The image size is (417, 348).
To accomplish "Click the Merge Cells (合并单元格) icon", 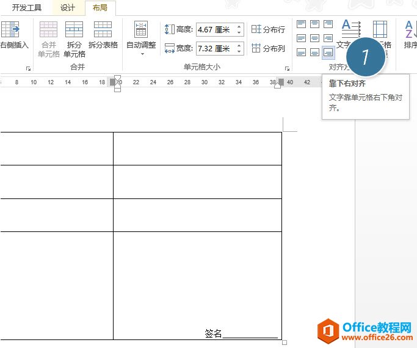I will [48, 39].
